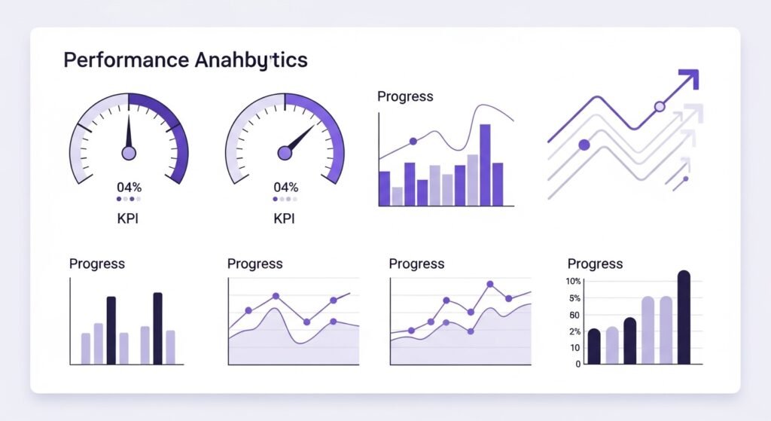The image size is (771, 421).
Task: Click the center hub of the tilted-needle gauge
Action: [285, 153]
